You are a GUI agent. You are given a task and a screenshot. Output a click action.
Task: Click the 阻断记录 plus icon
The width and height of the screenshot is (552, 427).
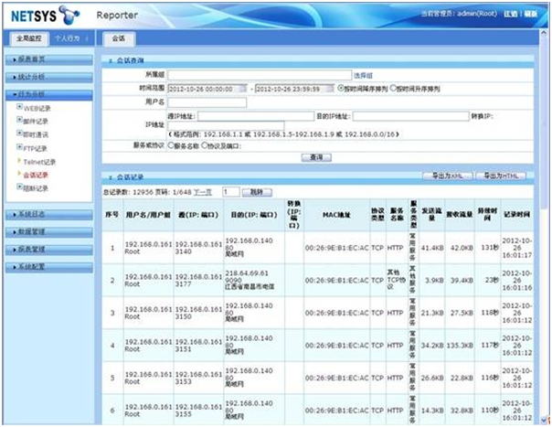(x=19, y=187)
